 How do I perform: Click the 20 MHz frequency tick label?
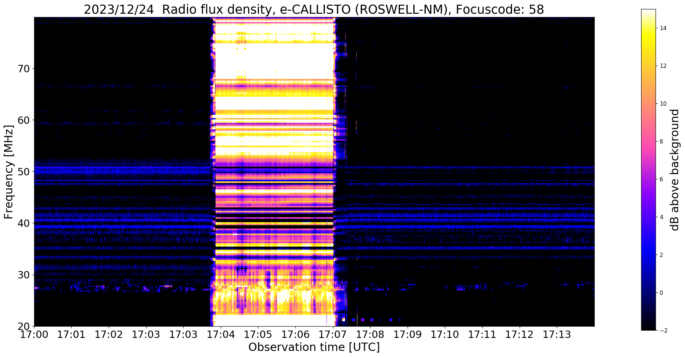click(x=23, y=326)
